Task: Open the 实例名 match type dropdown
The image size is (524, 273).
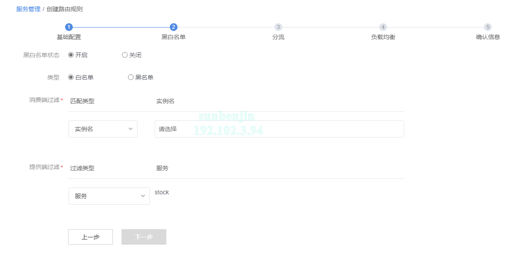Action: click(x=103, y=129)
